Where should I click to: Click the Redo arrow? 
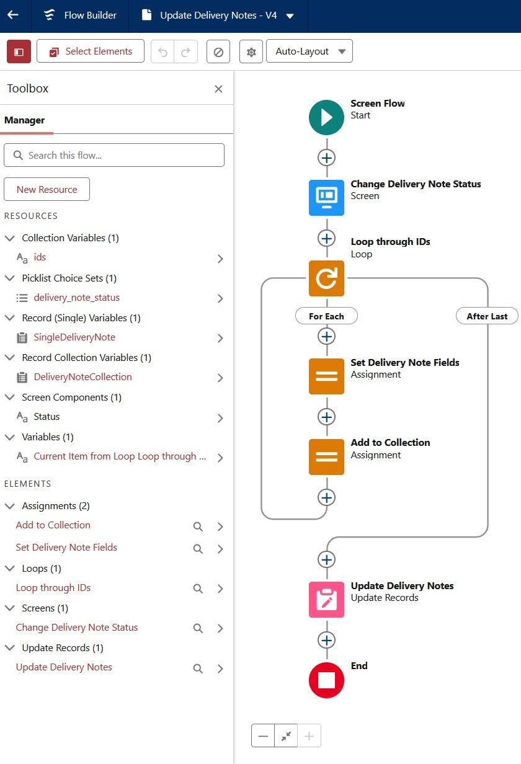click(185, 52)
